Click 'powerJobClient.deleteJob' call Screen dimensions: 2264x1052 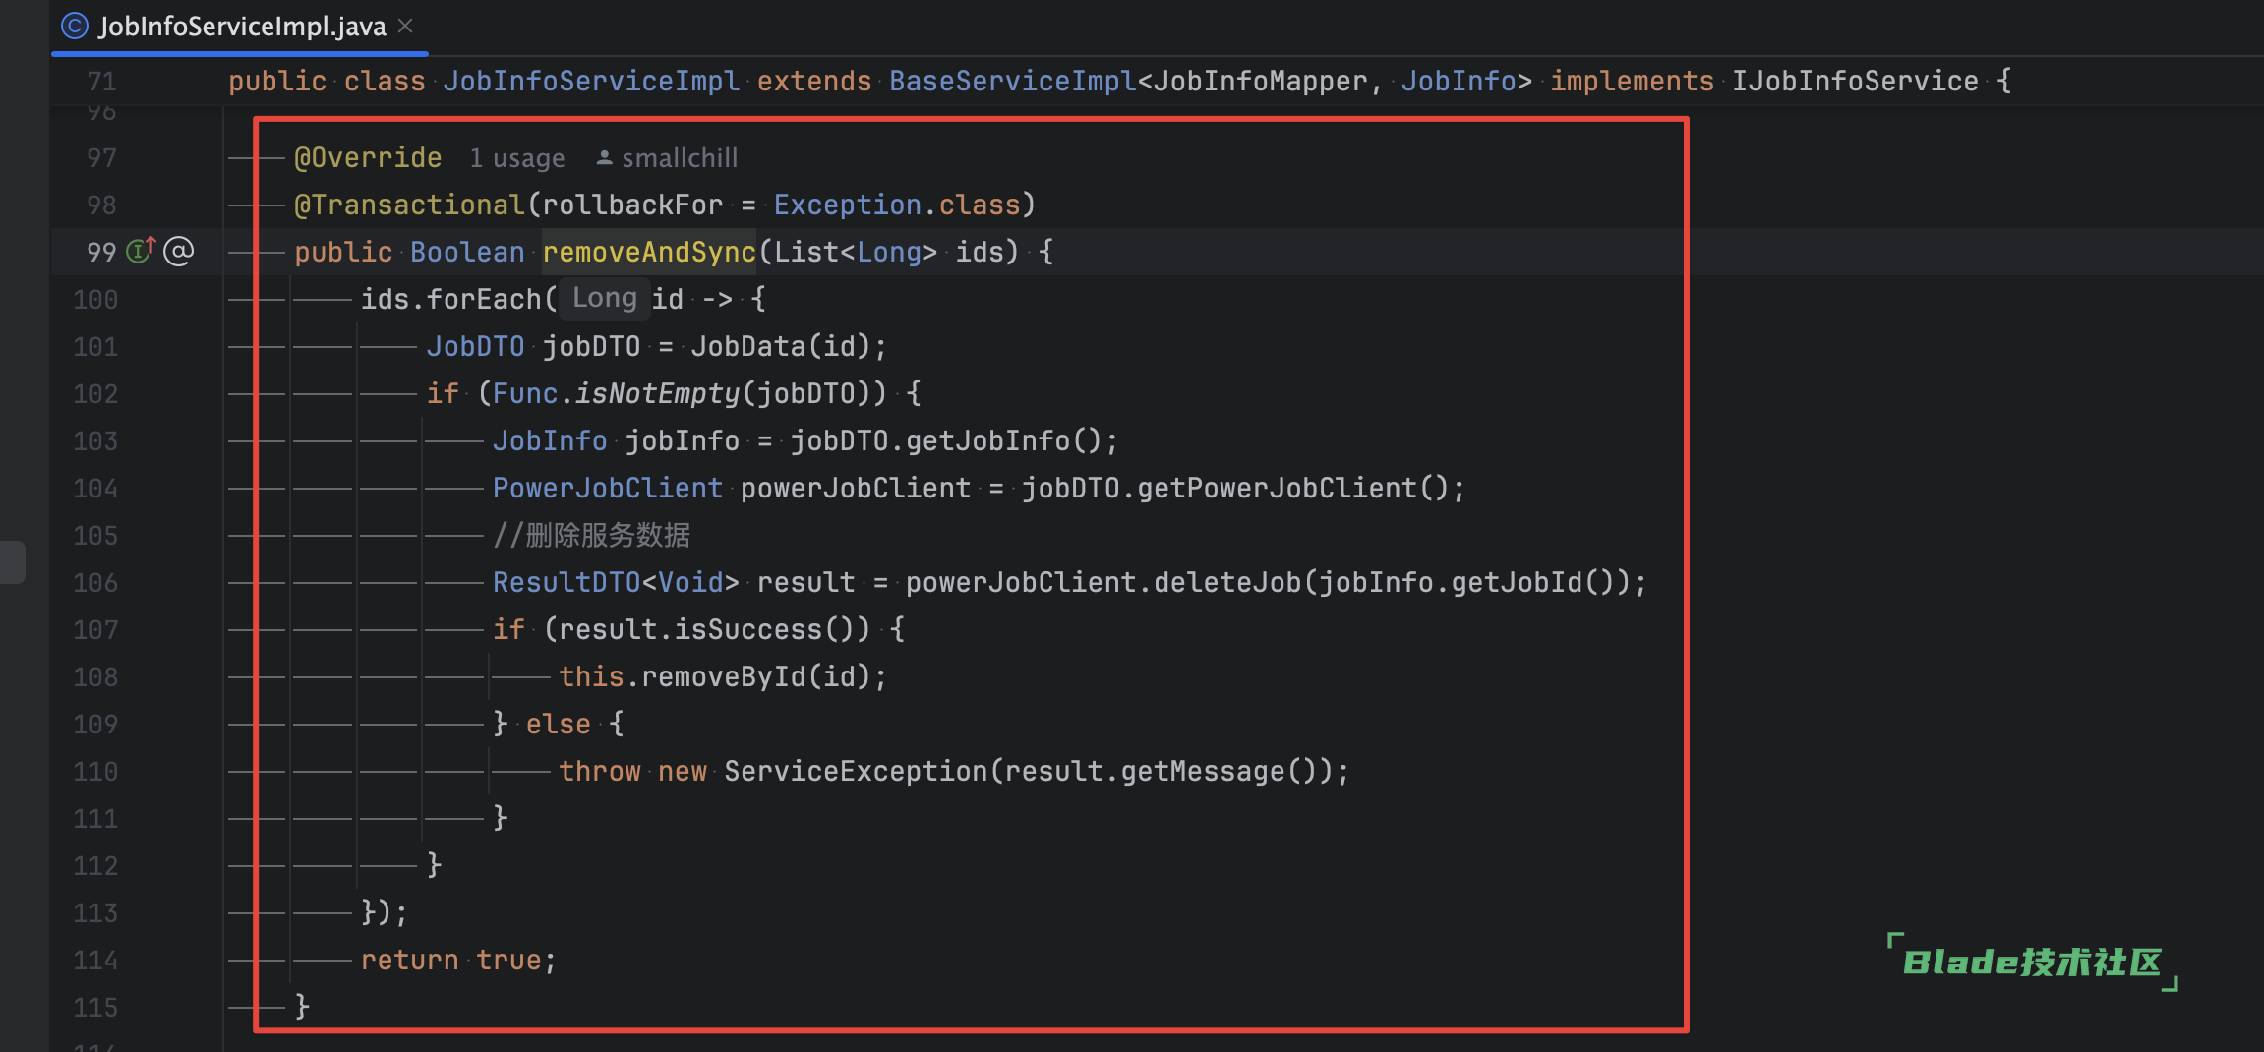[x=1103, y=582]
